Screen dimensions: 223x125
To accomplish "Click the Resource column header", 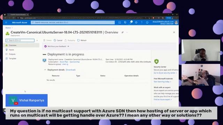I will coord(56,76).
